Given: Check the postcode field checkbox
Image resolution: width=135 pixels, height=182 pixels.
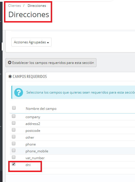Looking at the screenshot, I should [14, 130].
